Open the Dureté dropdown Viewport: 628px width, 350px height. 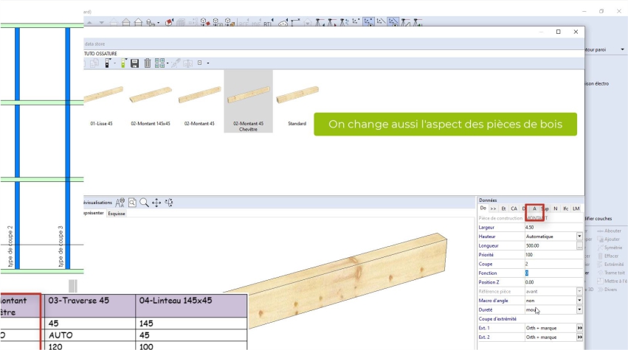[579, 310]
